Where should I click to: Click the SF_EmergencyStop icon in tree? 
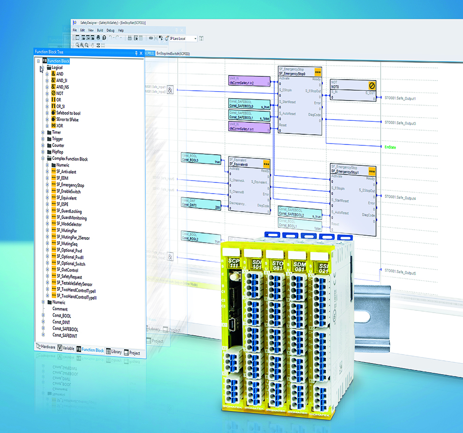click(x=54, y=184)
